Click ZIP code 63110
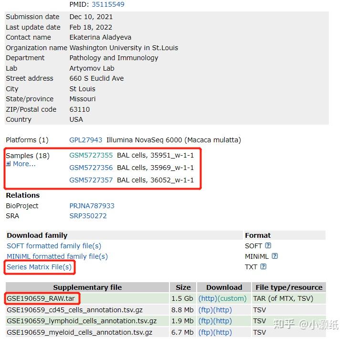The height and width of the screenshot is (339, 347). click(80, 109)
